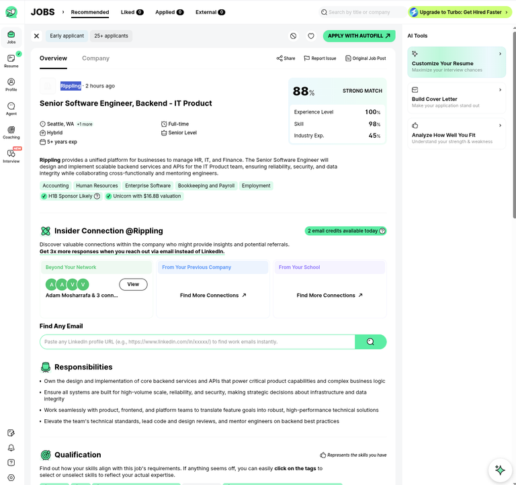Image resolution: width=516 pixels, height=485 pixels.
Task: Report an issue with this job
Action: 320,58
